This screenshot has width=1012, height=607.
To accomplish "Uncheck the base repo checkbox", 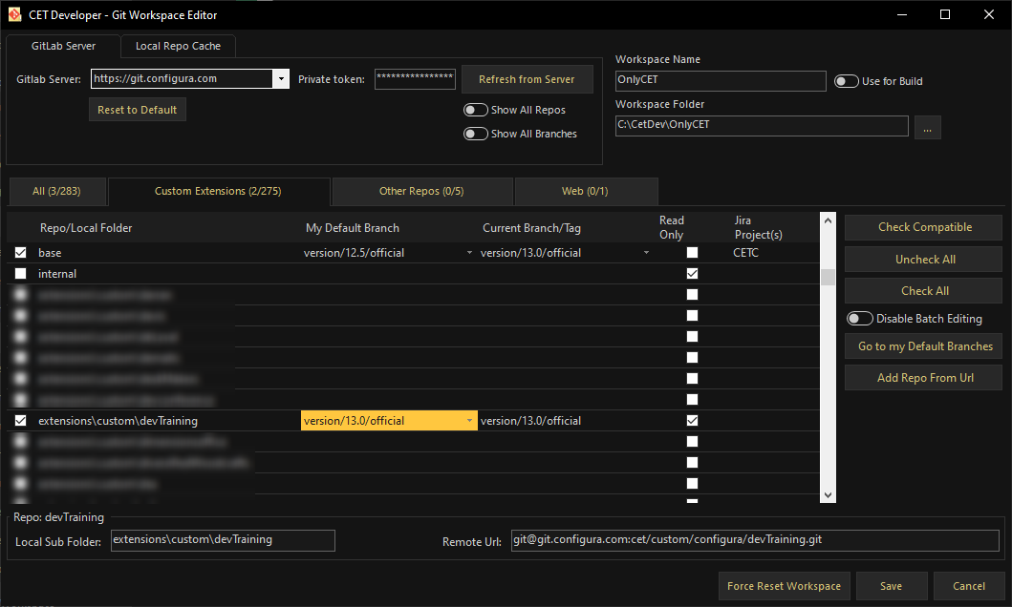I will (x=21, y=253).
